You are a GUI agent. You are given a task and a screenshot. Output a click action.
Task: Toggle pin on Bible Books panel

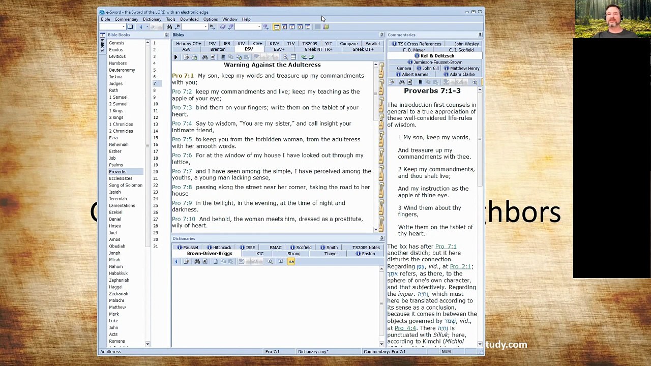click(166, 35)
